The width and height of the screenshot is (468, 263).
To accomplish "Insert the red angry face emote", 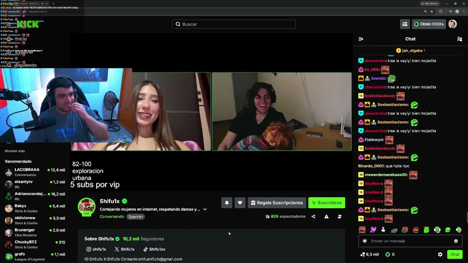I will (x=416, y=230).
